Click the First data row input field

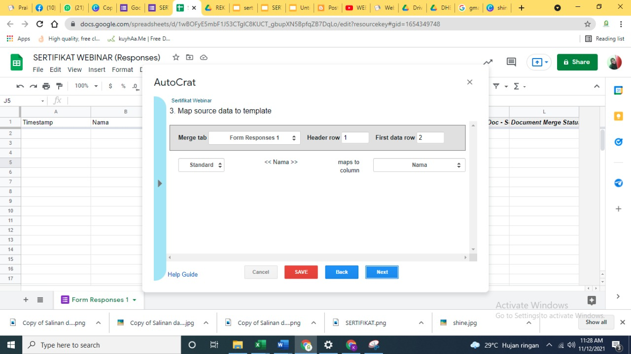coord(430,137)
